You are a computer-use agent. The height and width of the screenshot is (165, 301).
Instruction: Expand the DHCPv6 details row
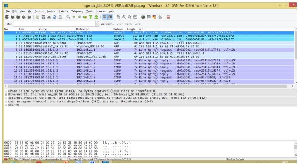click(x=6, y=105)
